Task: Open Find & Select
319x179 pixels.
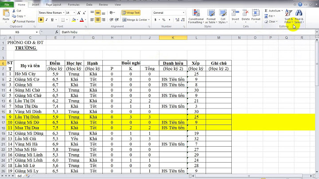Action: point(299,16)
